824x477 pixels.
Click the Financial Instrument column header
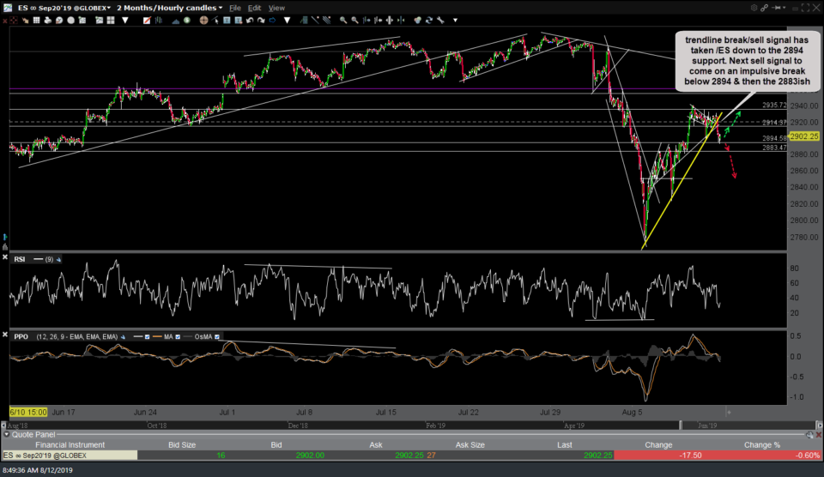70,445
